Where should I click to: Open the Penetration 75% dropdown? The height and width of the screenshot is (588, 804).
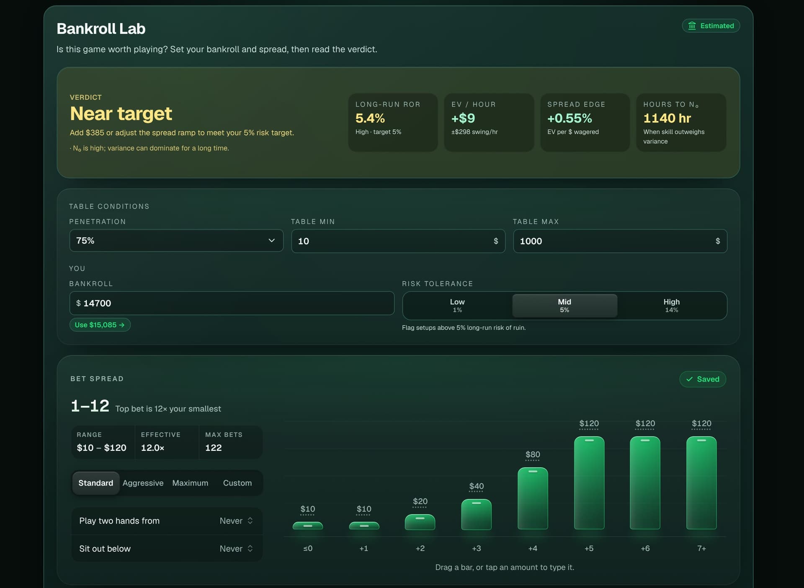[176, 241]
